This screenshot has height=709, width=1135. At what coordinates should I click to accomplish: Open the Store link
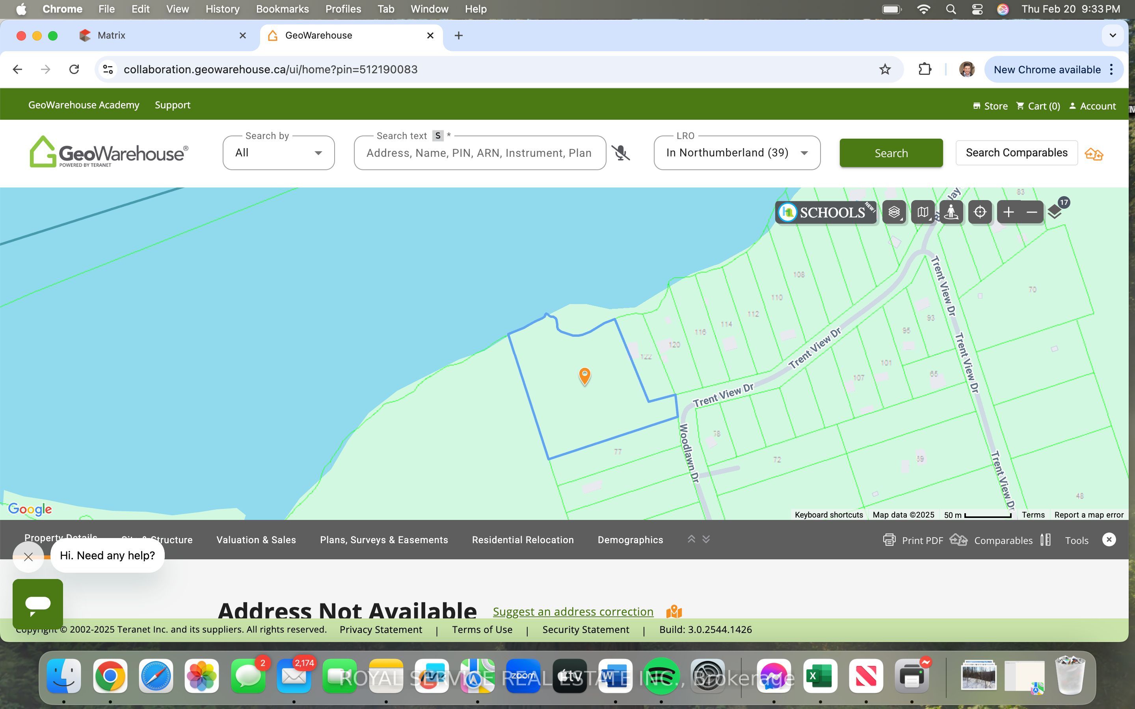pos(990,106)
